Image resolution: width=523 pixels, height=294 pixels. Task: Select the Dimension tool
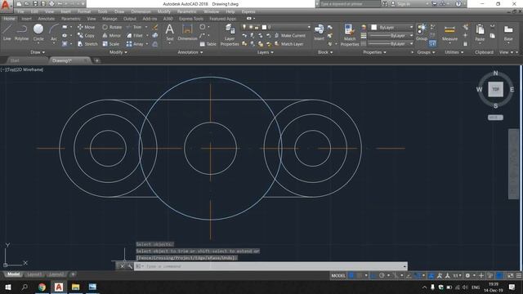[187, 33]
